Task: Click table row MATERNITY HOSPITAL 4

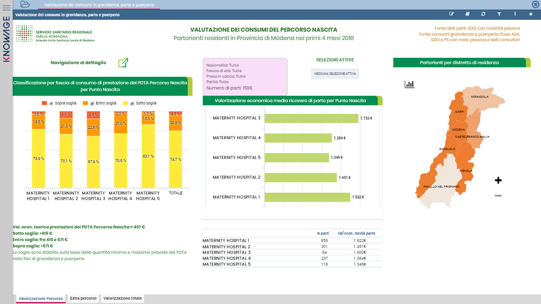Action: (292, 258)
